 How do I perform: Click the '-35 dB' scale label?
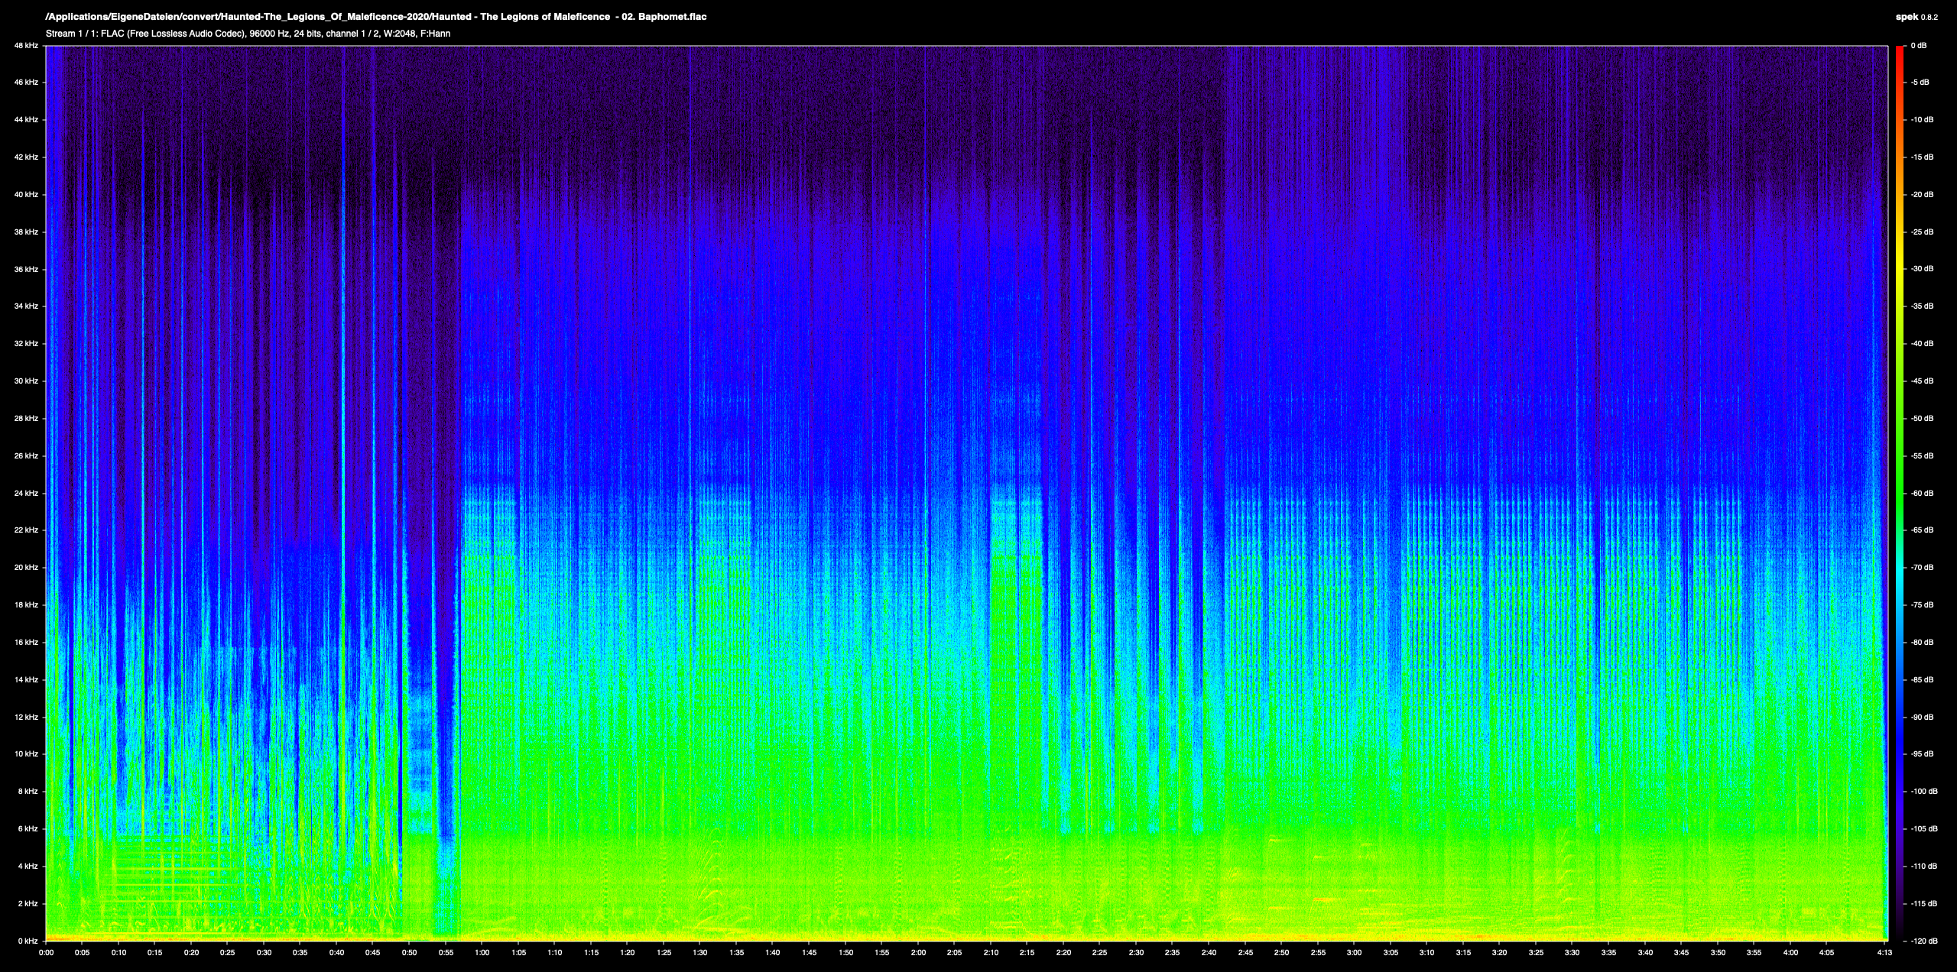pyautogui.click(x=1920, y=306)
